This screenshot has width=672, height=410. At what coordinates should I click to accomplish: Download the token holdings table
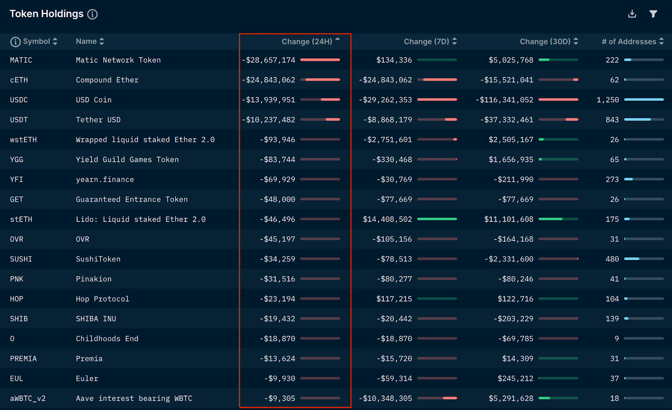coord(632,14)
